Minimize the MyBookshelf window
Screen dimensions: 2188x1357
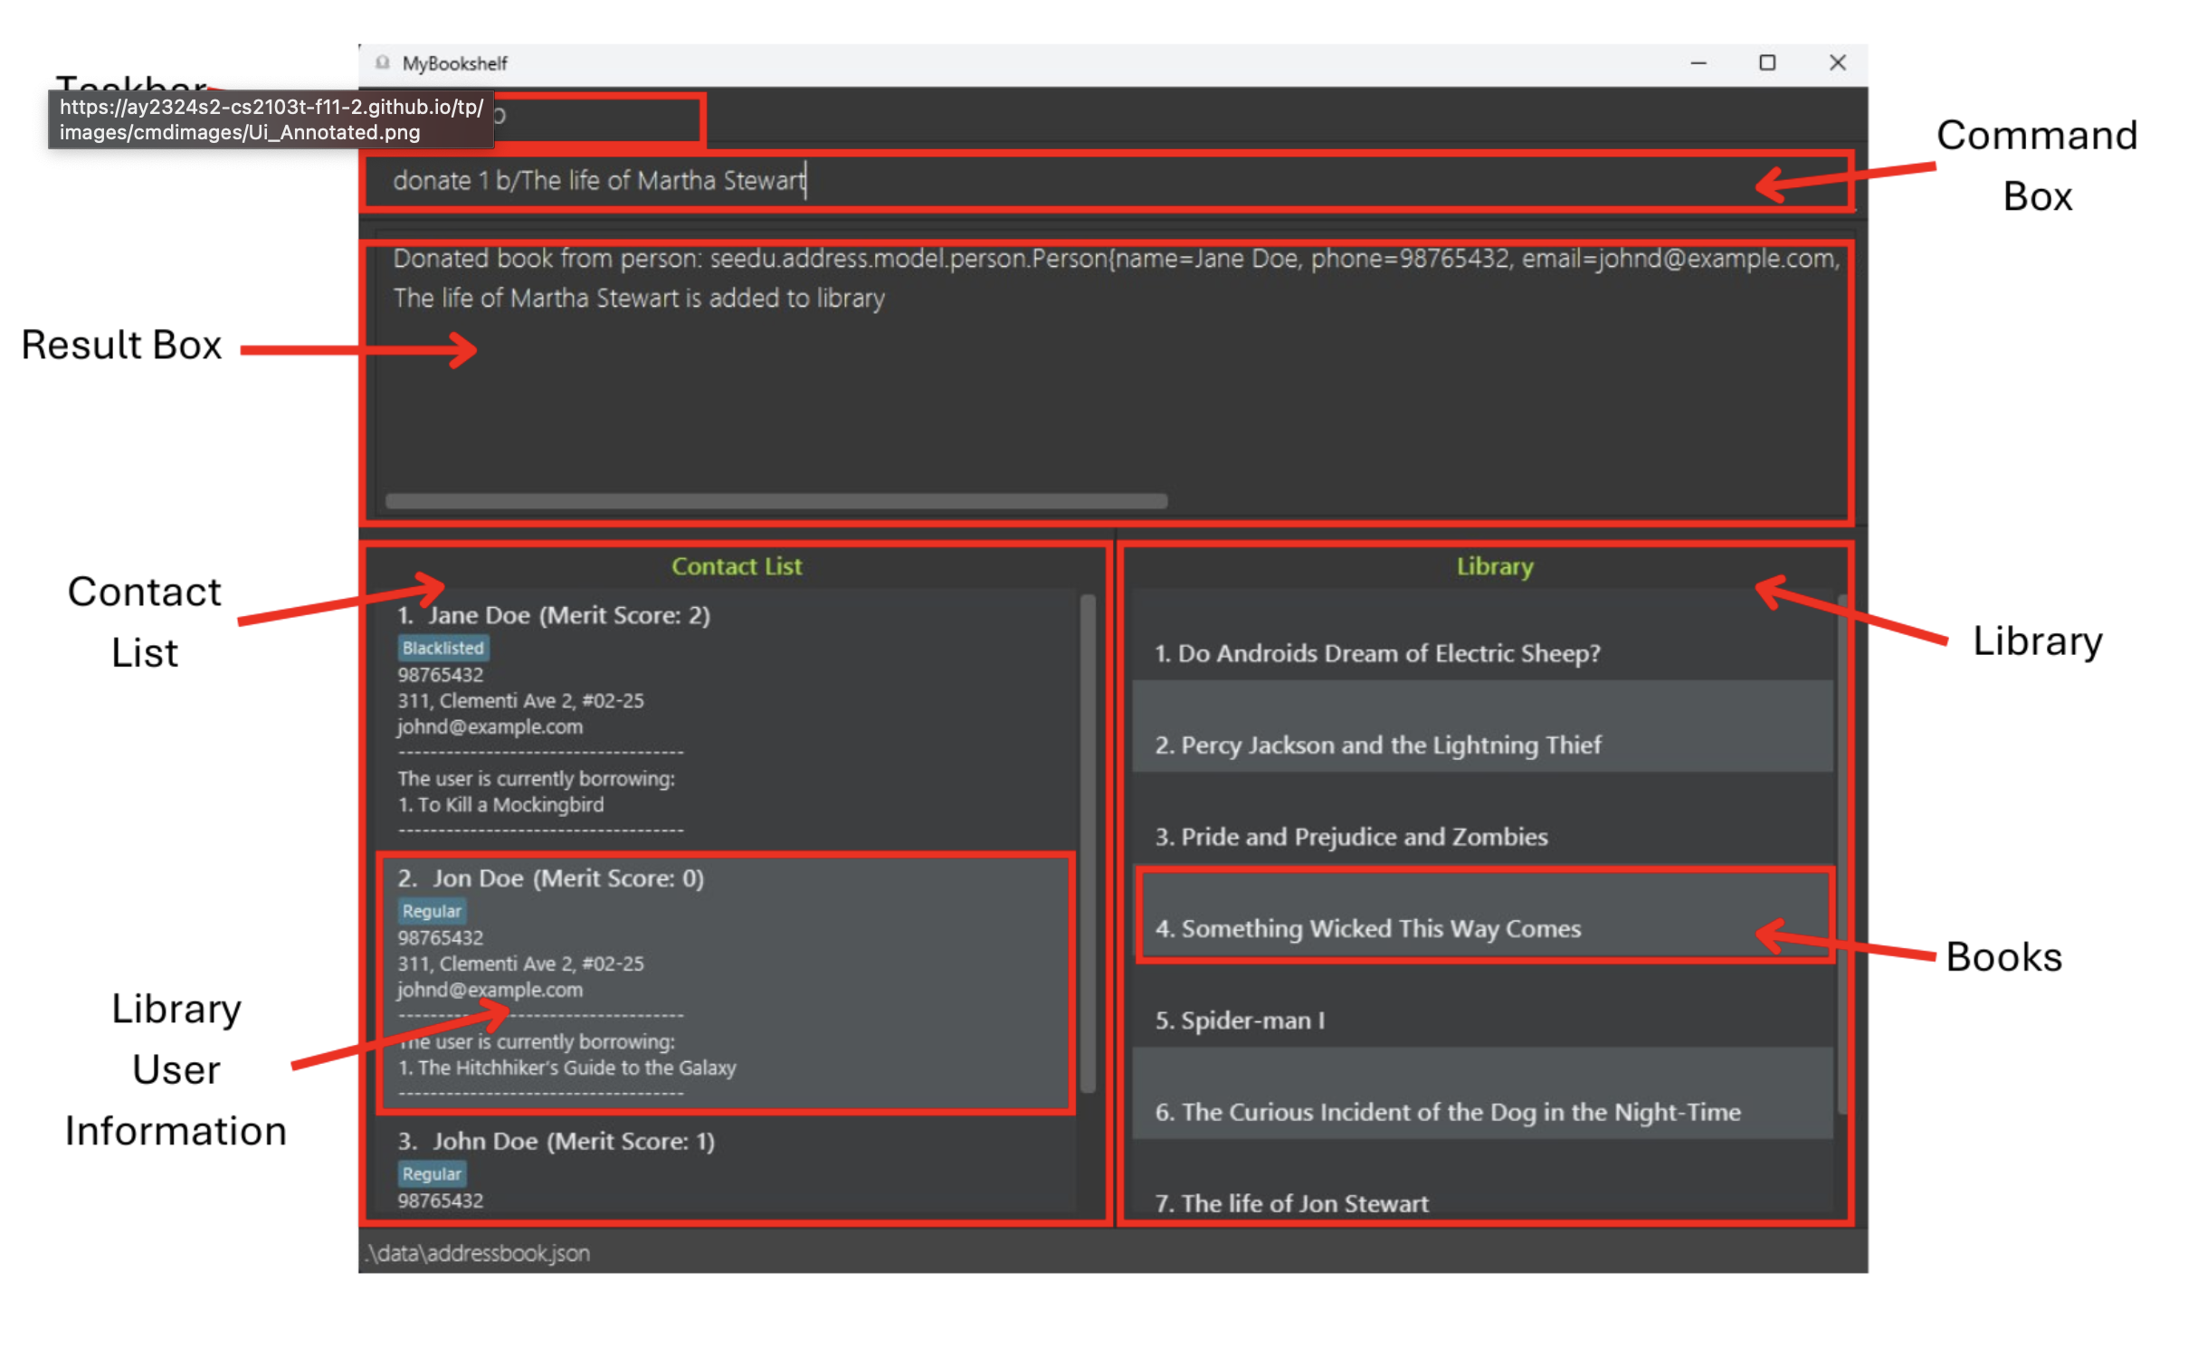click(x=1698, y=62)
